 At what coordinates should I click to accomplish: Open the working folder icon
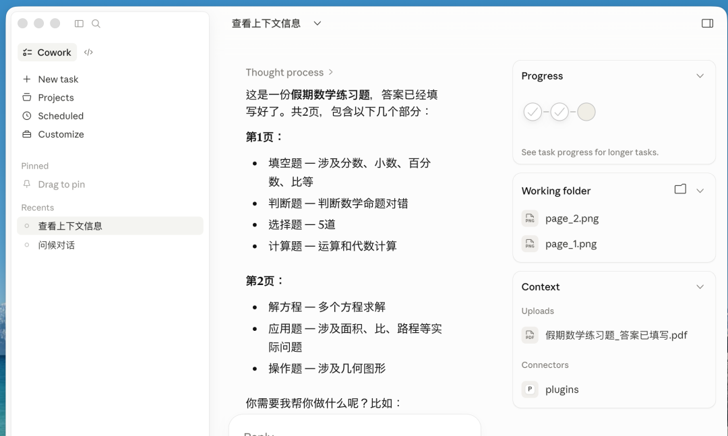[680, 189]
